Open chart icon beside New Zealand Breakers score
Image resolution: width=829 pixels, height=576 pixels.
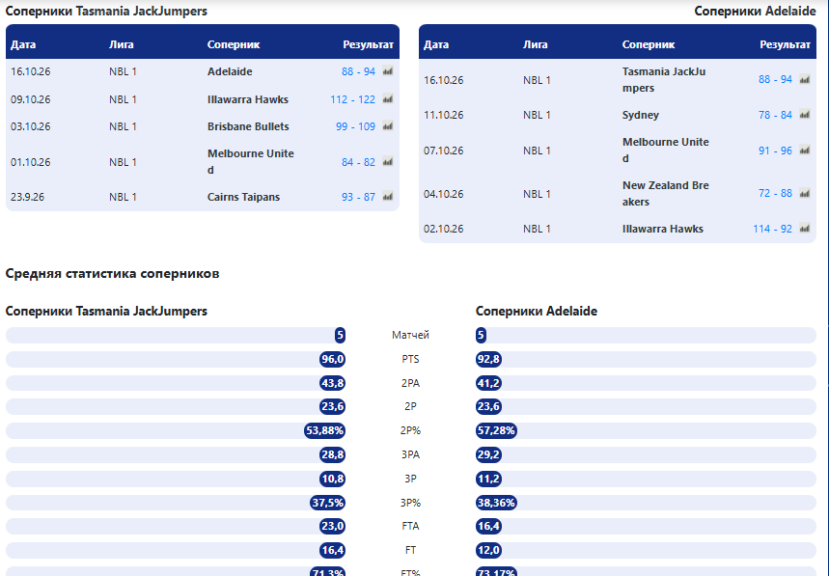[805, 193]
